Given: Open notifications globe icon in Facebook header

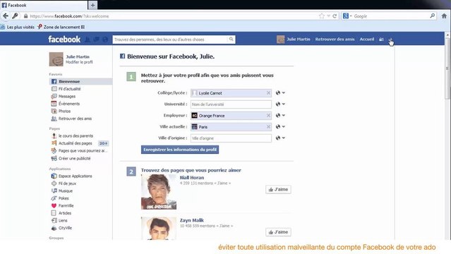Looking at the screenshot, I should point(105,40).
